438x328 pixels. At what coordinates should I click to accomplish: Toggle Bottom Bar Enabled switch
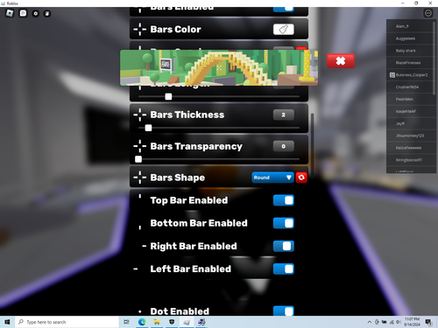point(284,223)
